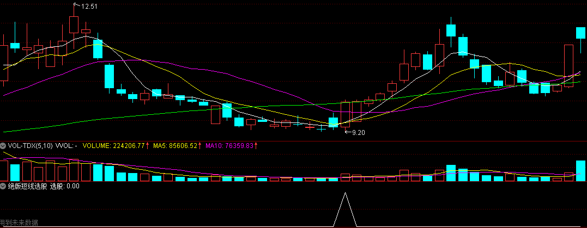Viewport: 587px width, 228px height.
Task: Expand the 绝版短线选股 indicator dropdown icon
Action: point(3,186)
